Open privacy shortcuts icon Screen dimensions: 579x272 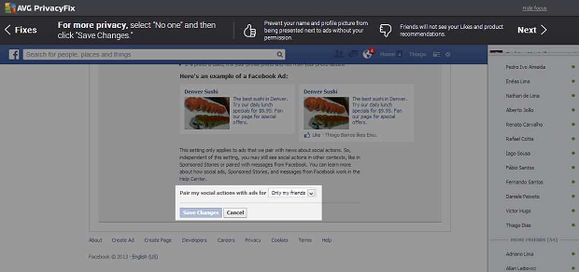pos(436,54)
